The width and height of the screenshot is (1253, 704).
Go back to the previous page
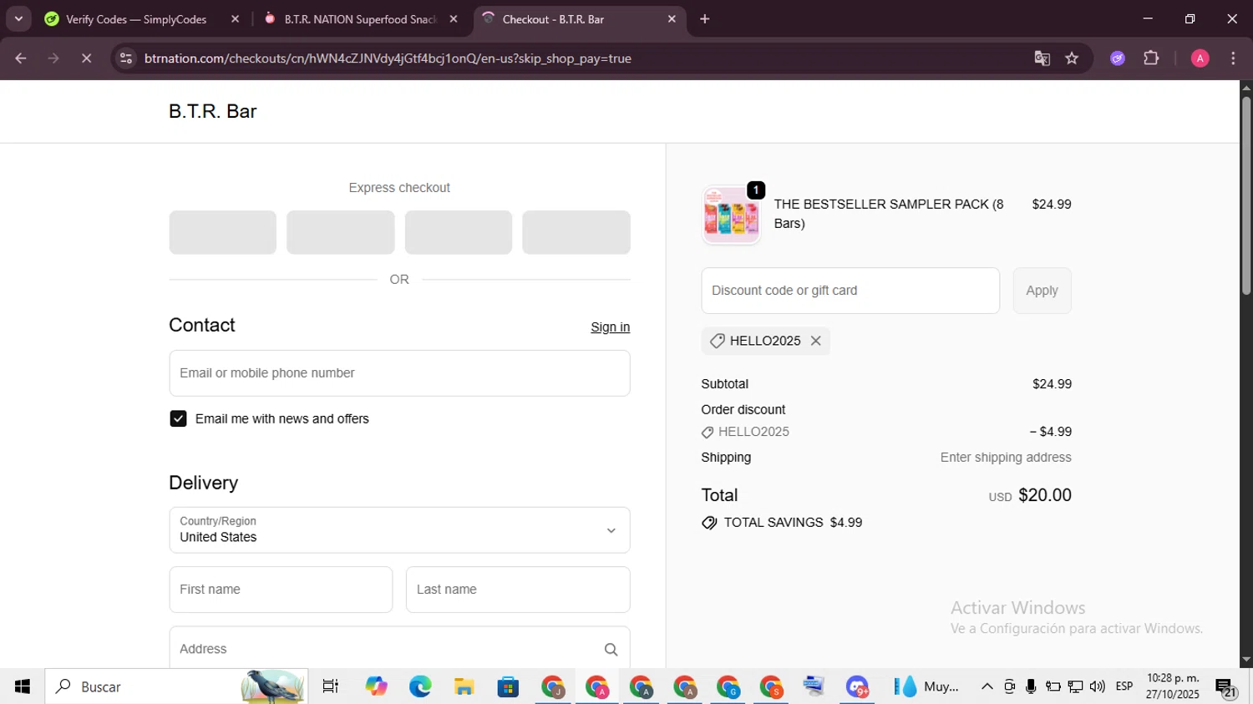21,58
